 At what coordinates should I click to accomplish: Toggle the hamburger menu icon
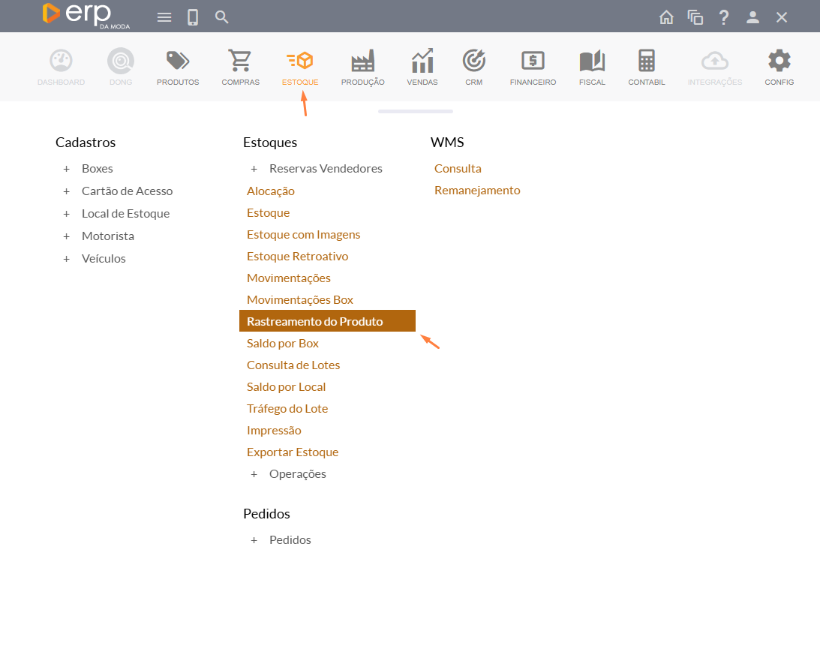click(x=164, y=17)
